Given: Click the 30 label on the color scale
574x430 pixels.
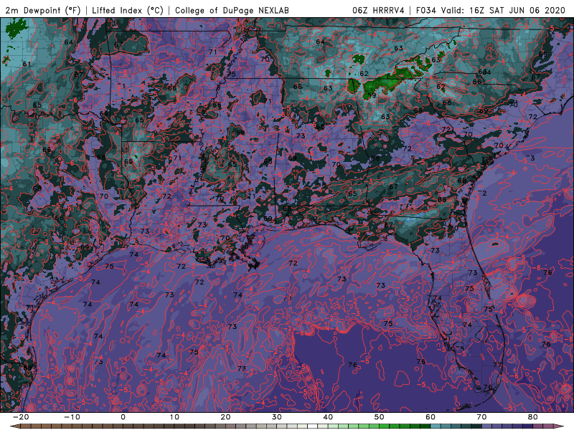Looking at the screenshot, I should point(277,417).
